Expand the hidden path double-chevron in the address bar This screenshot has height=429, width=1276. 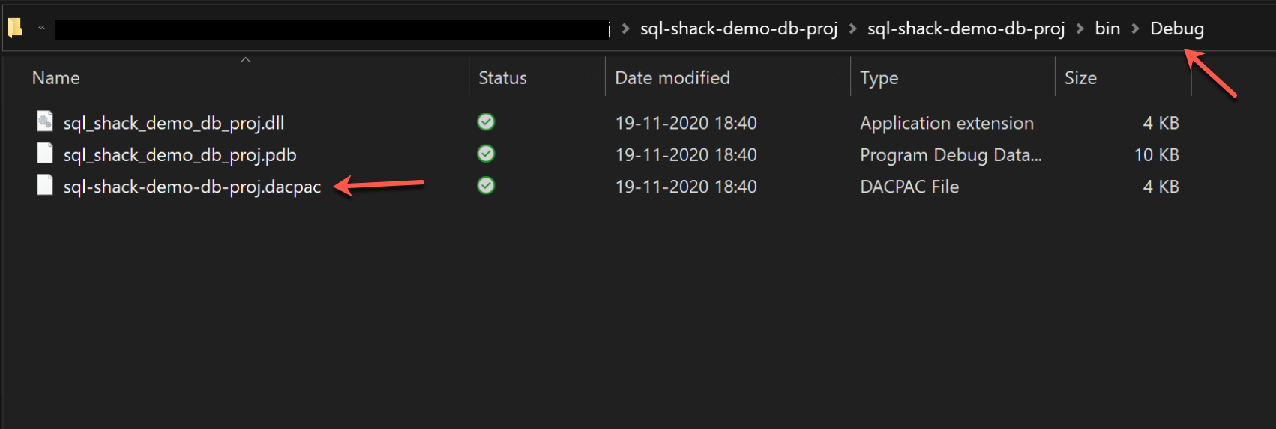[42, 28]
